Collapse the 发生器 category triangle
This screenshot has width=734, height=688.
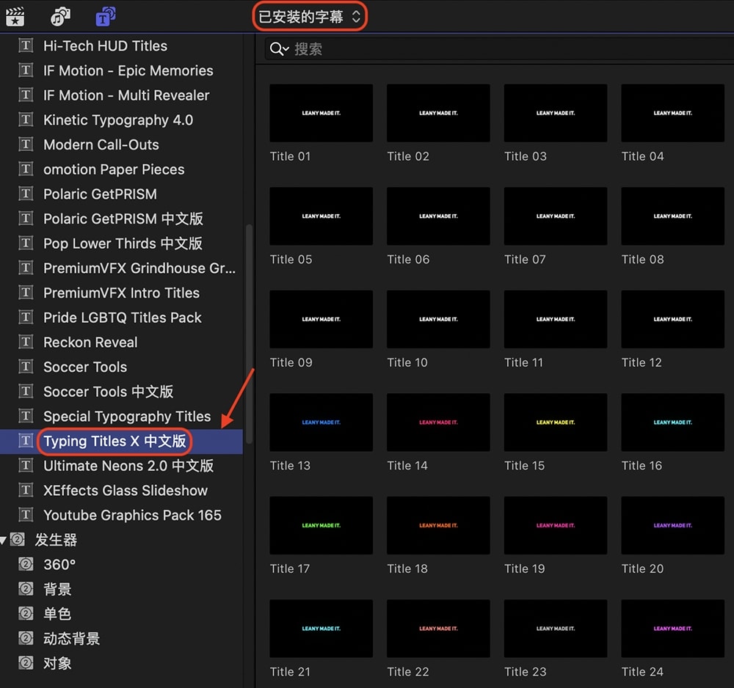click(x=4, y=540)
